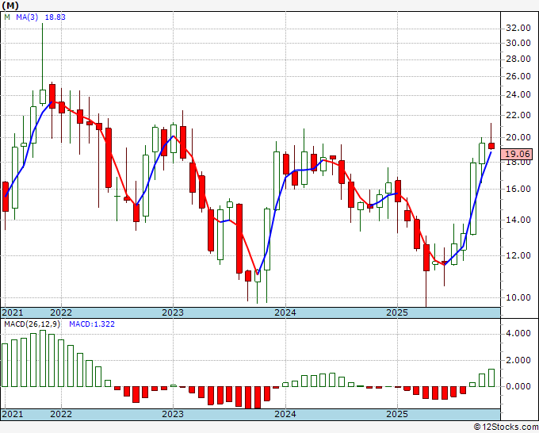The height and width of the screenshot is (433, 539).
Task: Click the MACD(26,12,9) indicator label
Action: coord(32,324)
